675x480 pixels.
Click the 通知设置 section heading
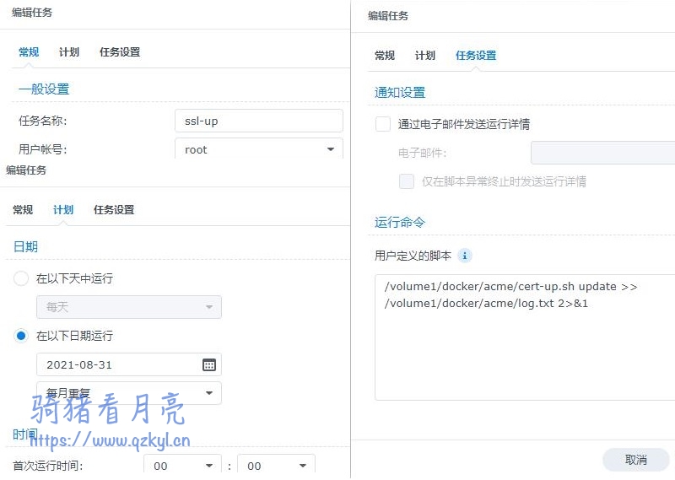[400, 92]
